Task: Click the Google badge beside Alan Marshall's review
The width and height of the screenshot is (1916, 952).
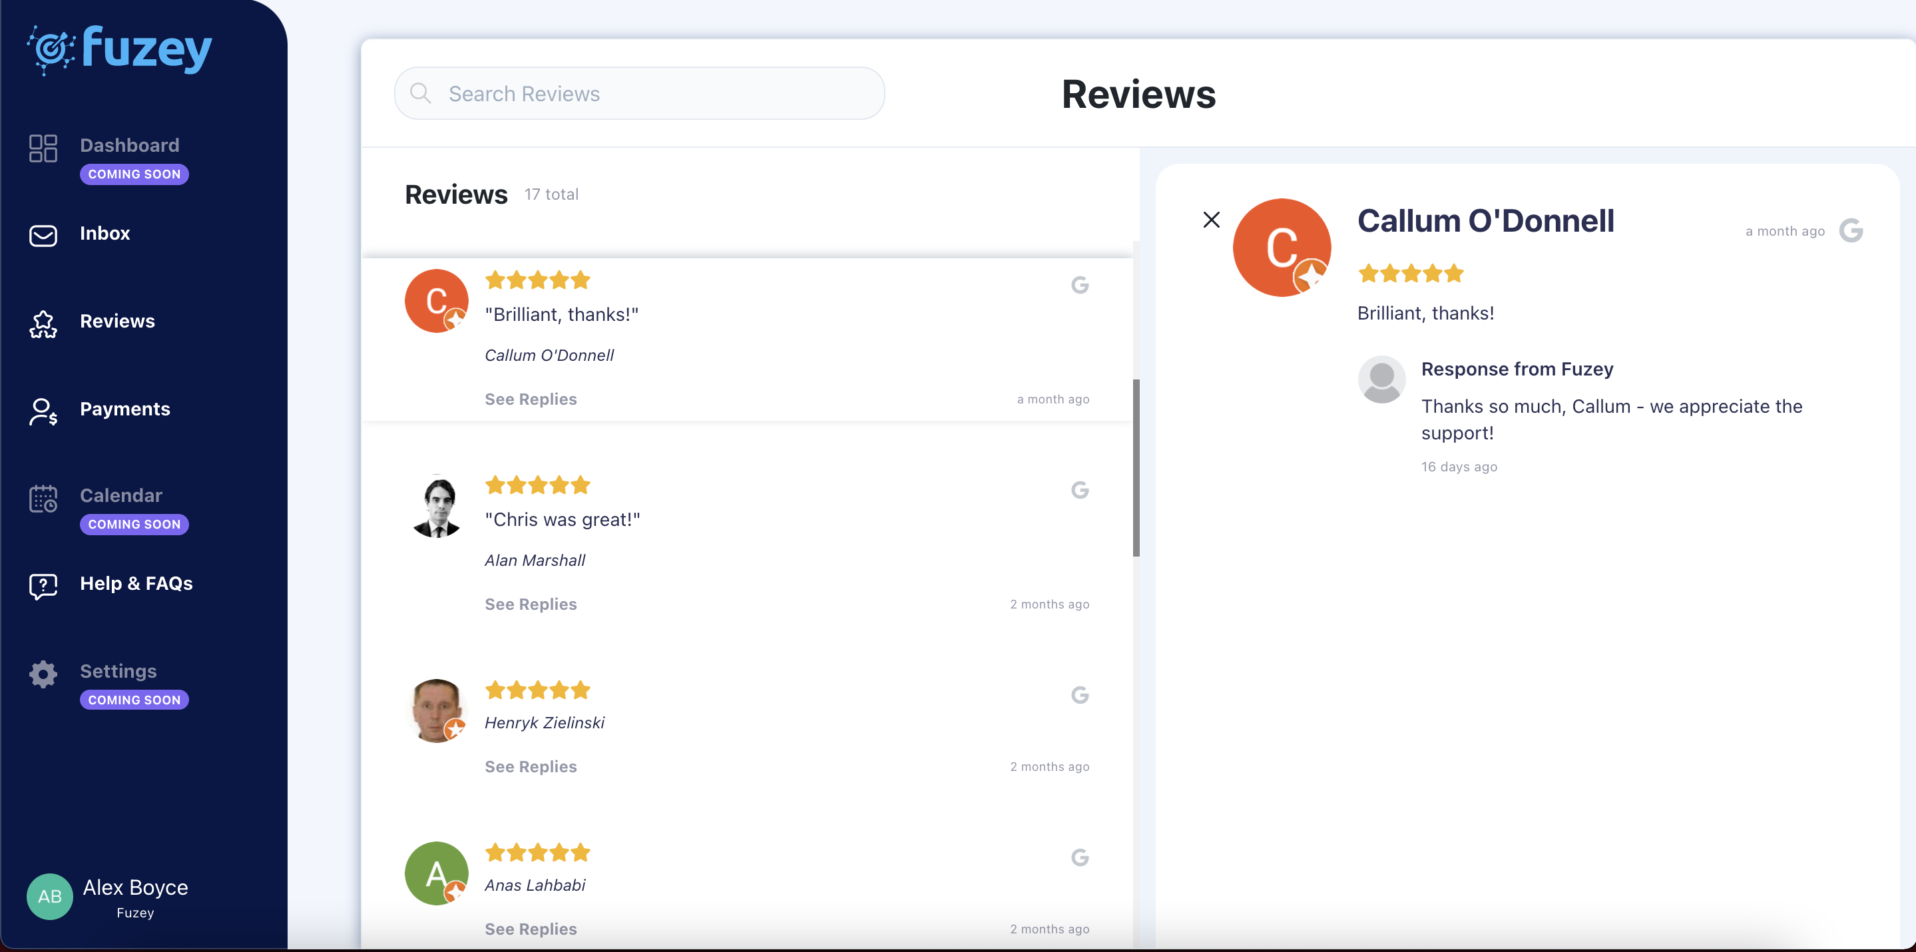Action: click(1080, 490)
